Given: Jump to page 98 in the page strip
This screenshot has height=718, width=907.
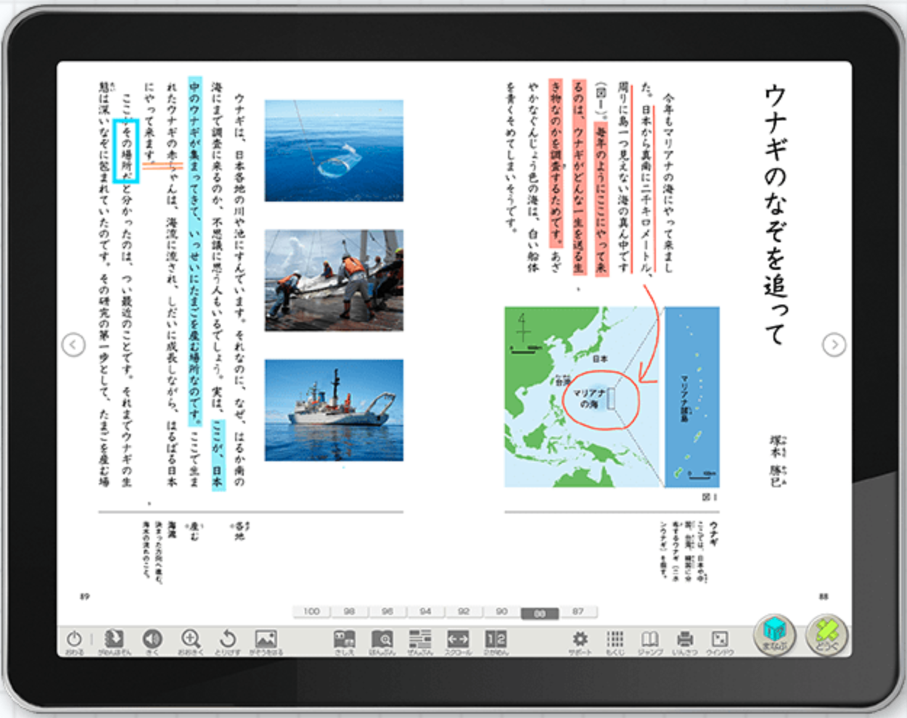Looking at the screenshot, I should 350,612.
